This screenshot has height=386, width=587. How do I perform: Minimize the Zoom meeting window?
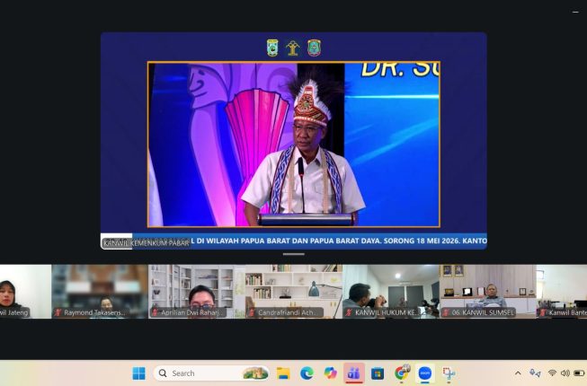575,12
